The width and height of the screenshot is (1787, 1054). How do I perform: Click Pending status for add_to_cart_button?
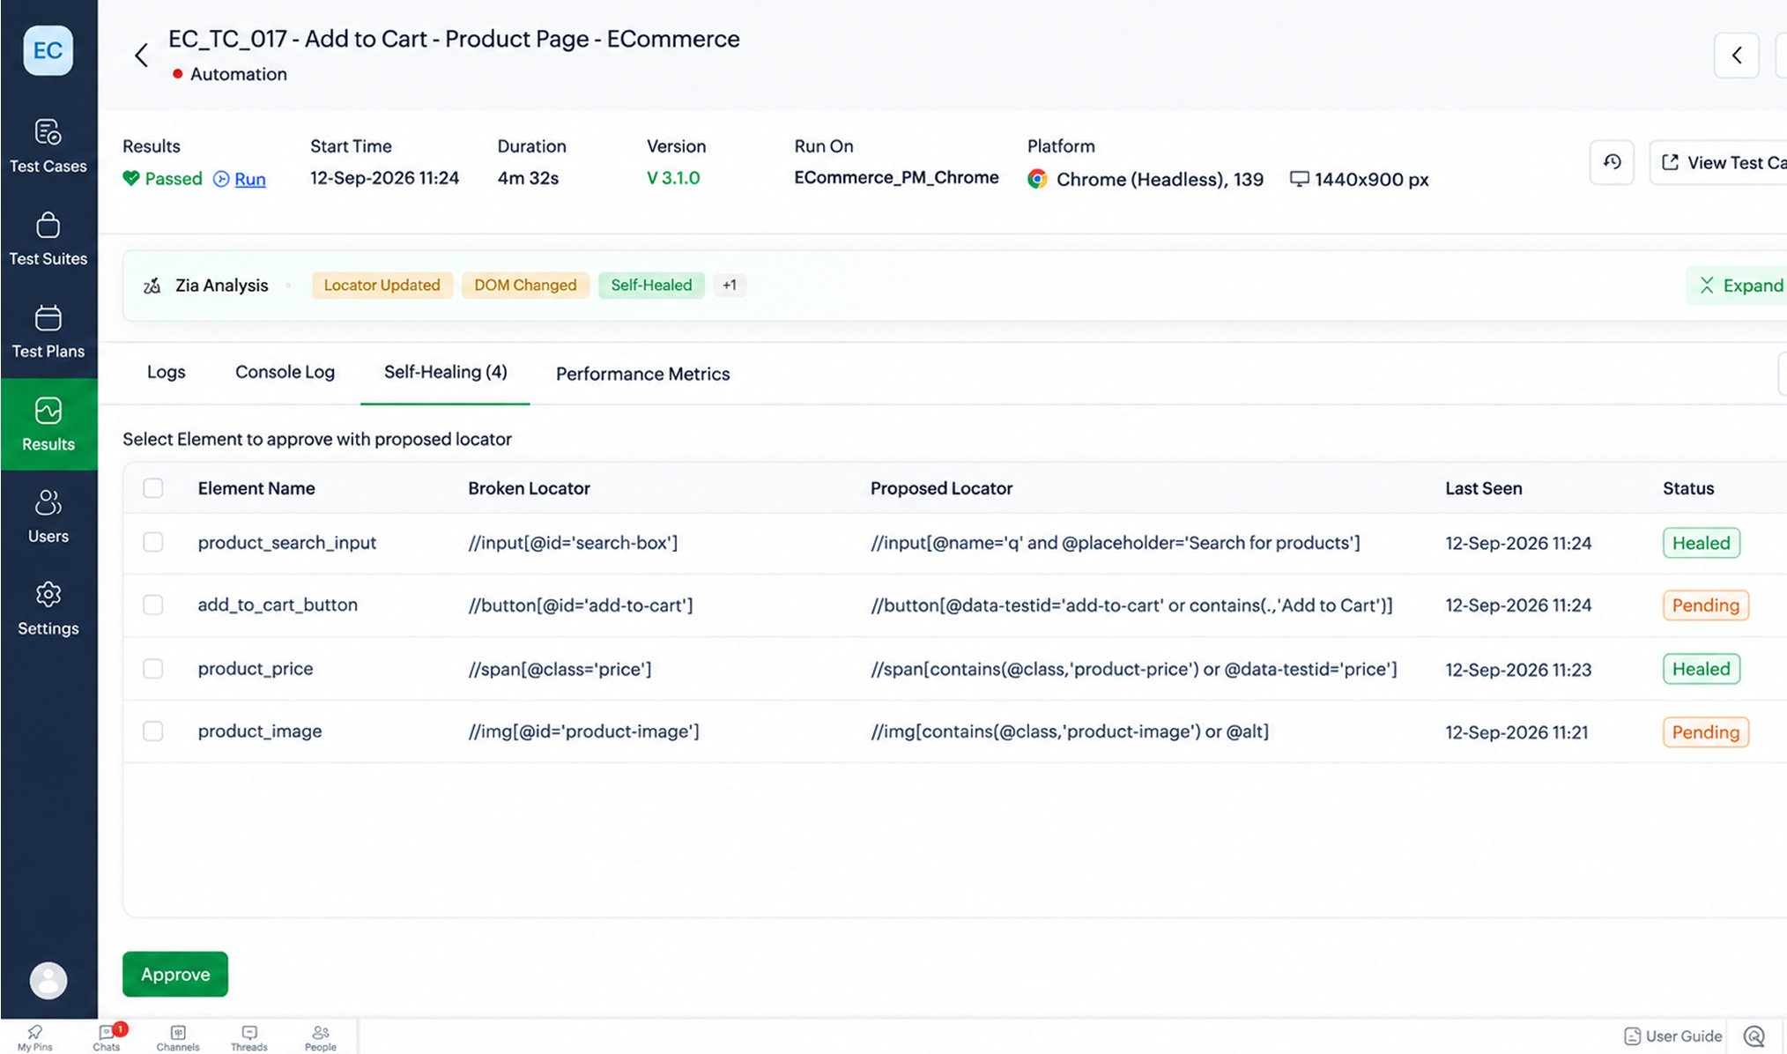[1705, 605]
